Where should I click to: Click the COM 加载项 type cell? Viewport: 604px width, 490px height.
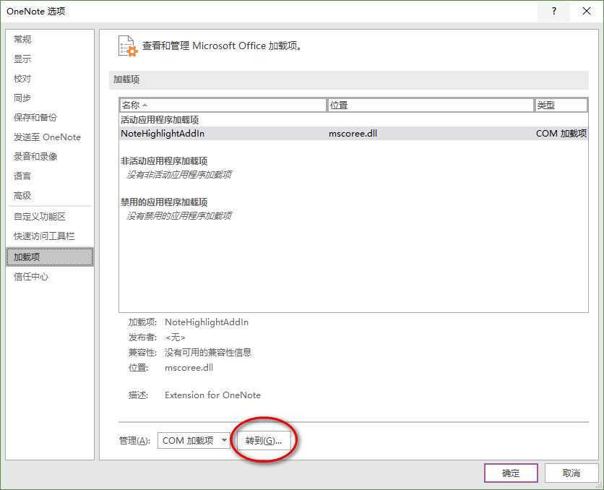(561, 134)
